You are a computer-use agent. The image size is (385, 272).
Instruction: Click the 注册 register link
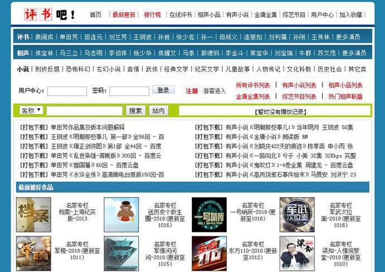click(191, 91)
